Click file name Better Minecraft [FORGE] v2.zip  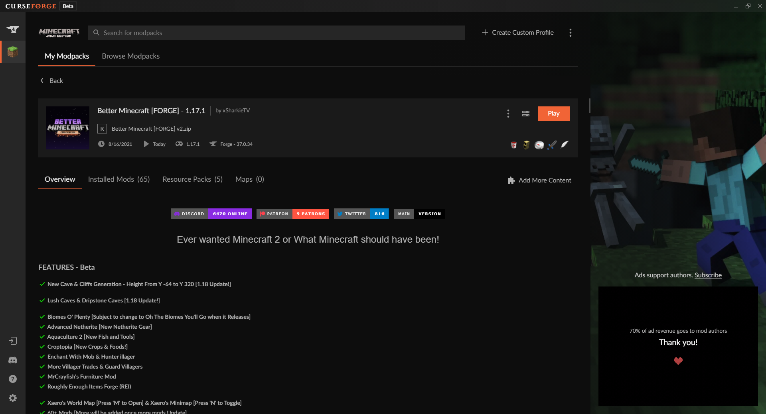click(151, 129)
